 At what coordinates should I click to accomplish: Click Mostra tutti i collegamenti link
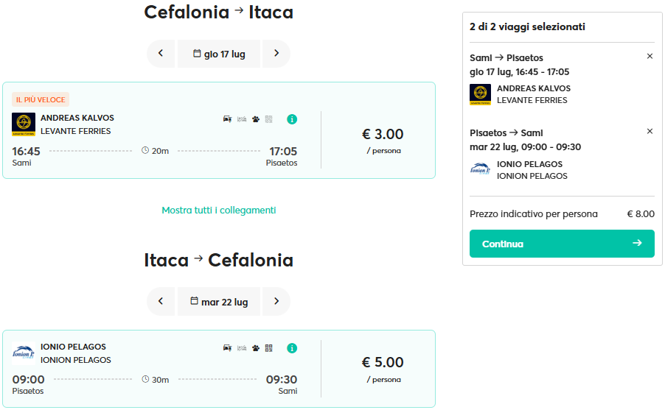(x=219, y=210)
